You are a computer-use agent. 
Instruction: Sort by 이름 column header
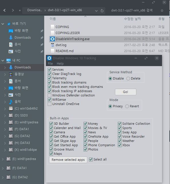[53, 19]
